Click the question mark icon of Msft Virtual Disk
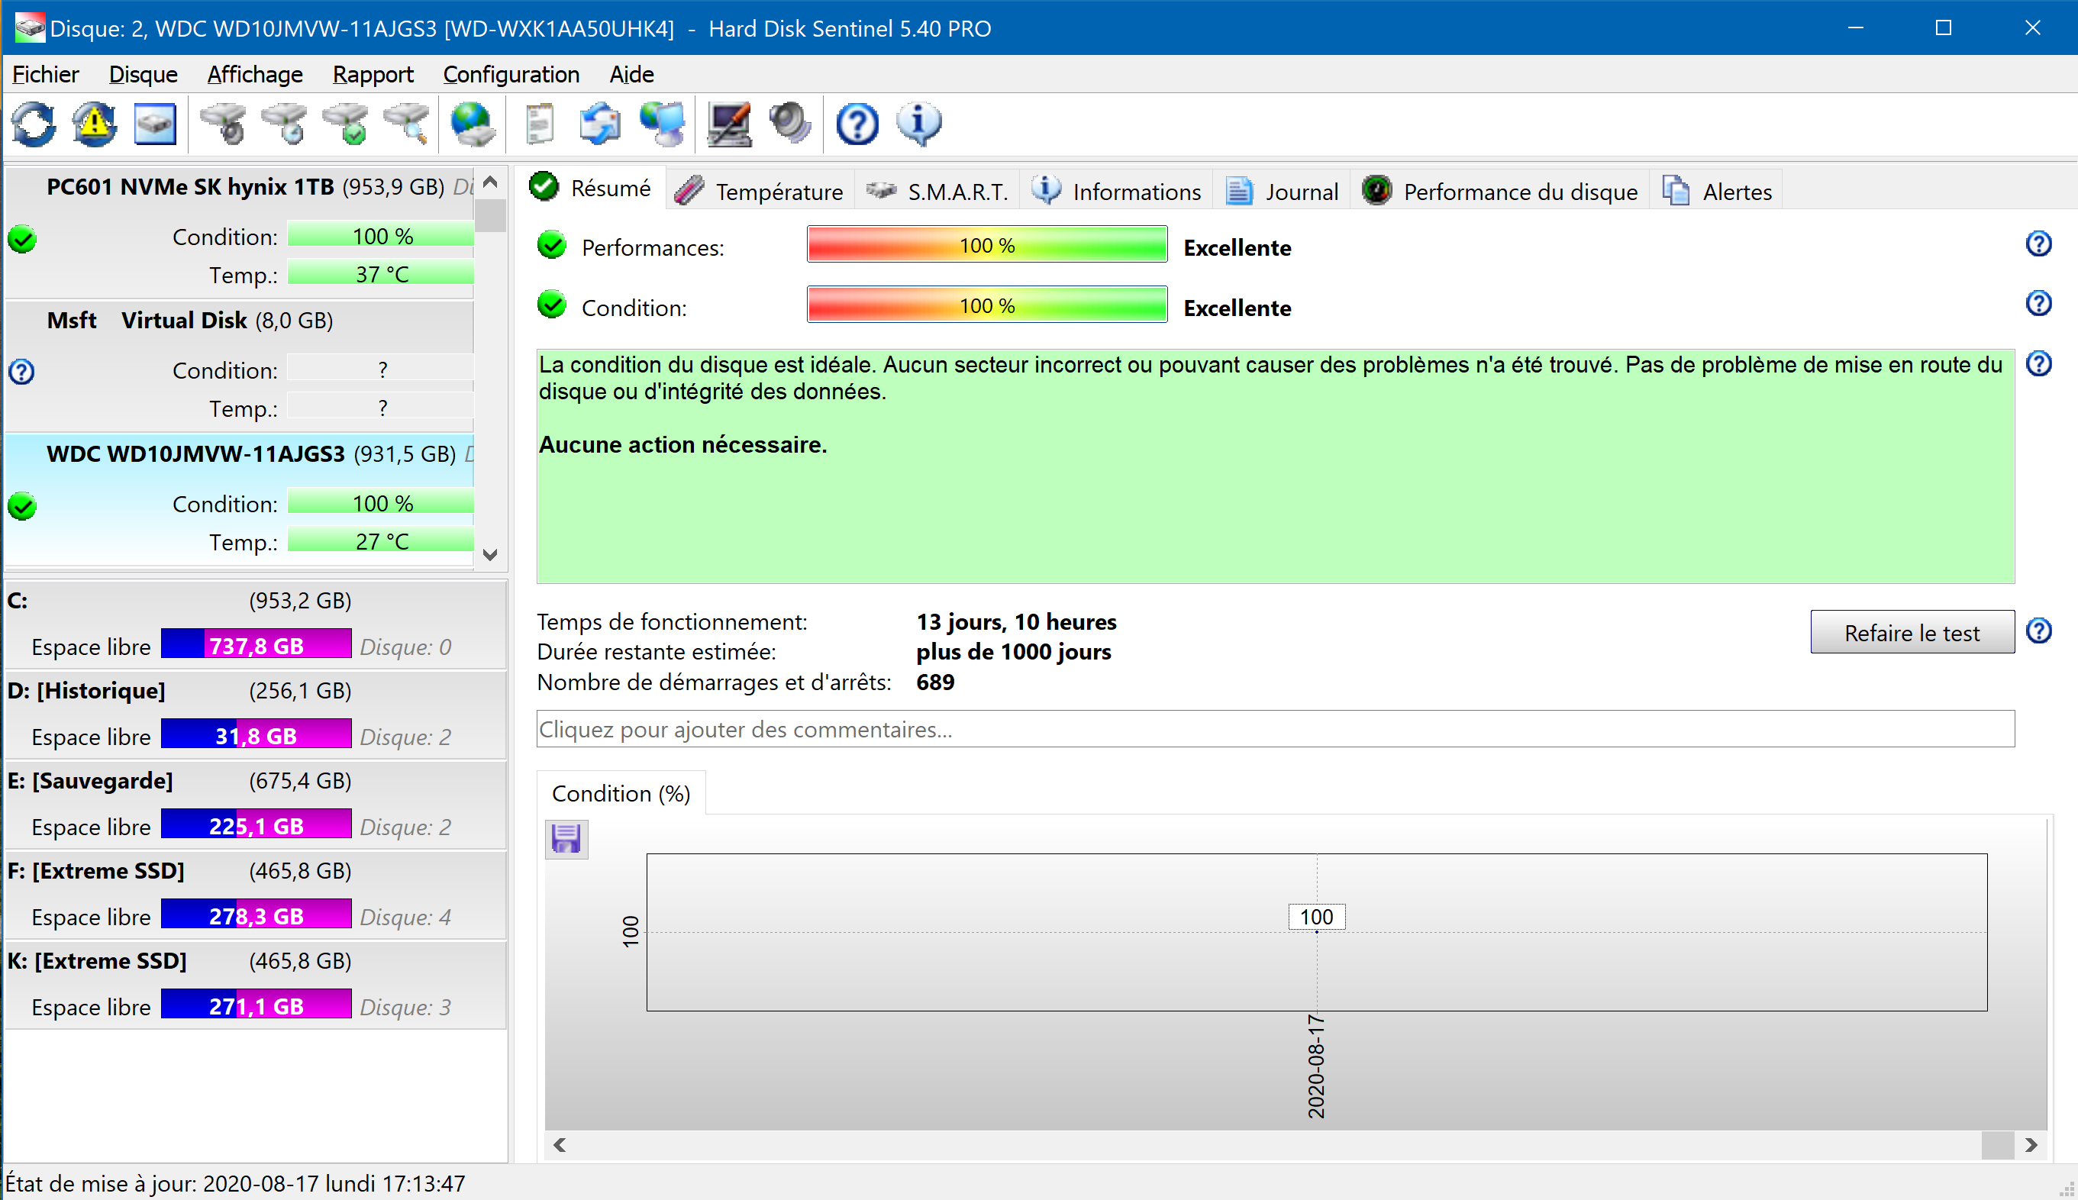This screenshot has height=1200, width=2078. [x=21, y=372]
